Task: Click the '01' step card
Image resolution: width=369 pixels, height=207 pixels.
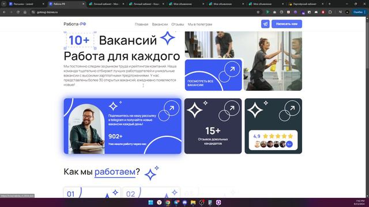Action: (92, 192)
